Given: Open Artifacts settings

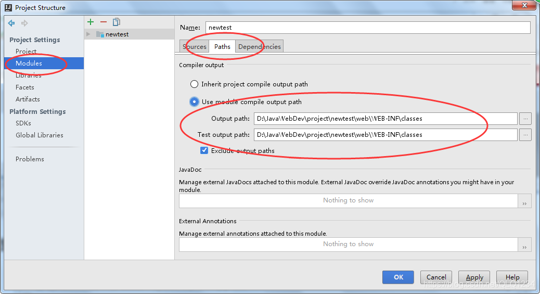Looking at the screenshot, I should pyautogui.click(x=28, y=99).
